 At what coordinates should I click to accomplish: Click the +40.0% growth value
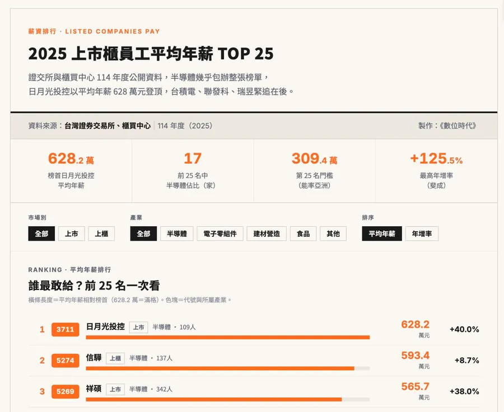(464, 329)
